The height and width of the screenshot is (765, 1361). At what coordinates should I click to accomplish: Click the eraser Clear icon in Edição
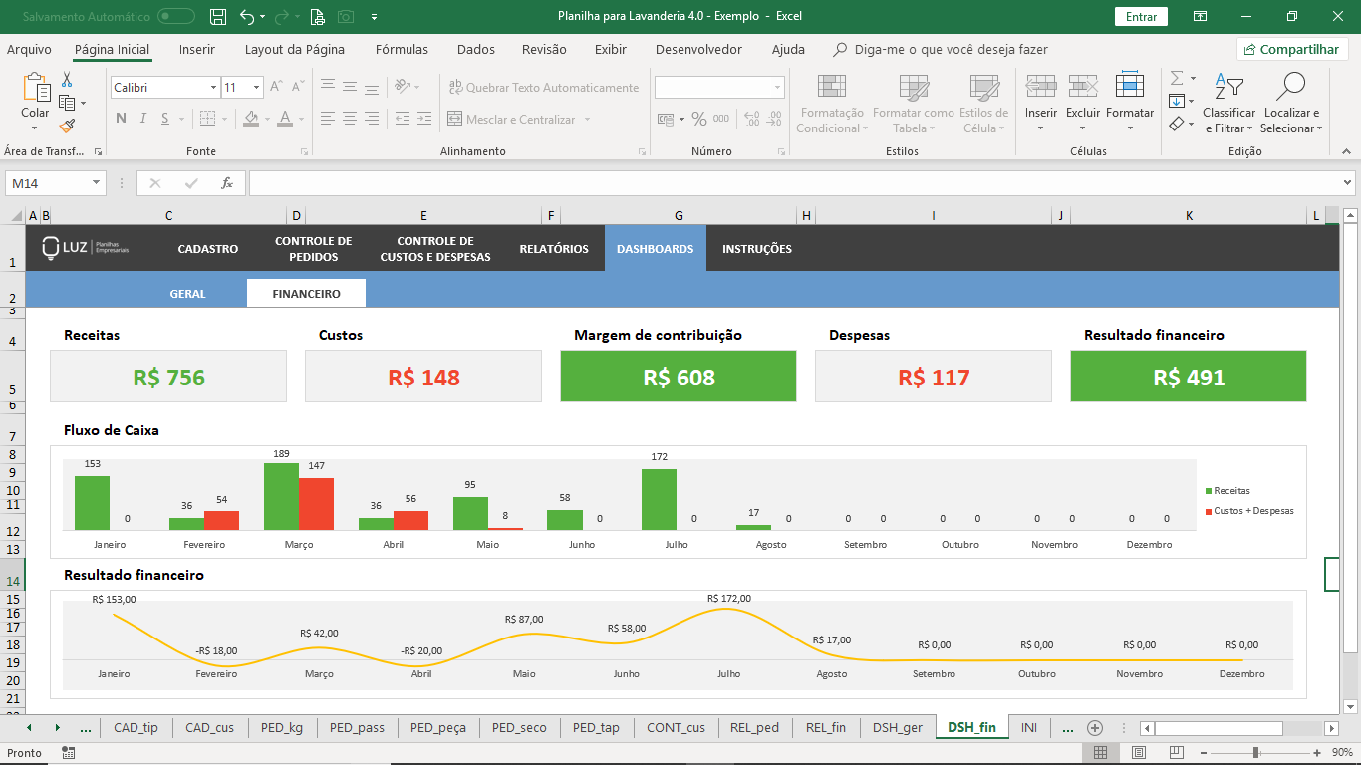click(1177, 125)
